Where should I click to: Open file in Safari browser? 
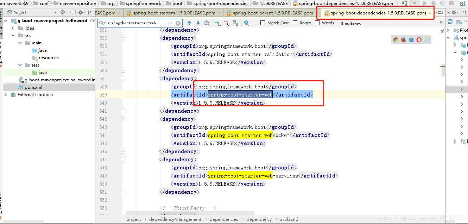coord(411,40)
